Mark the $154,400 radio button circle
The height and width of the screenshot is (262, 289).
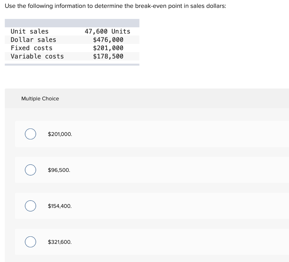(x=30, y=206)
